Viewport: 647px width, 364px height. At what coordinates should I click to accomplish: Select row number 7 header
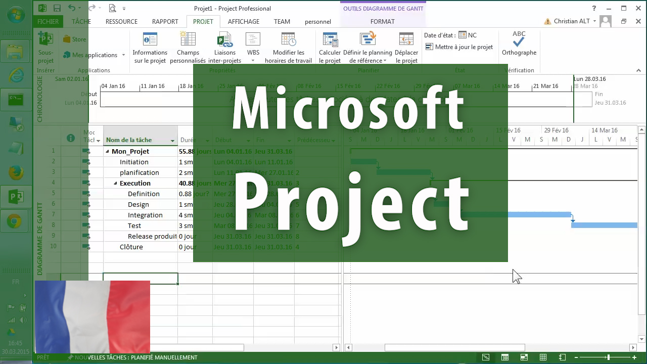point(53,215)
